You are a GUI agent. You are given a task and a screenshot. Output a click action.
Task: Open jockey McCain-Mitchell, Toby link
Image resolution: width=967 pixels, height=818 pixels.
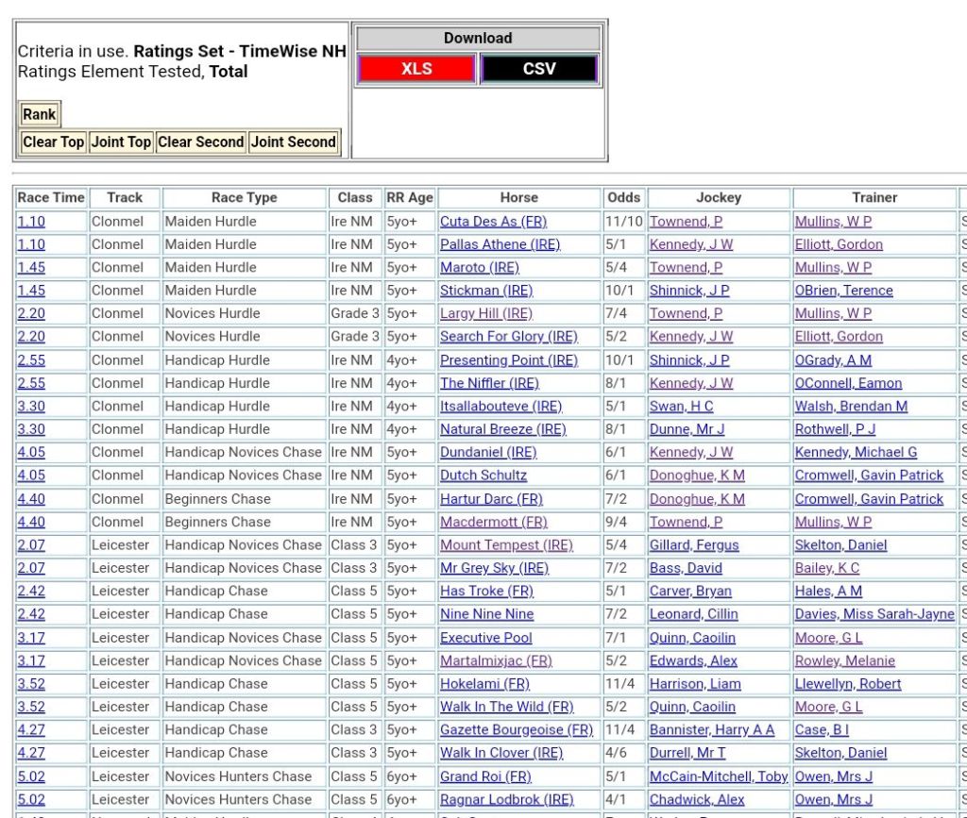pos(718,776)
